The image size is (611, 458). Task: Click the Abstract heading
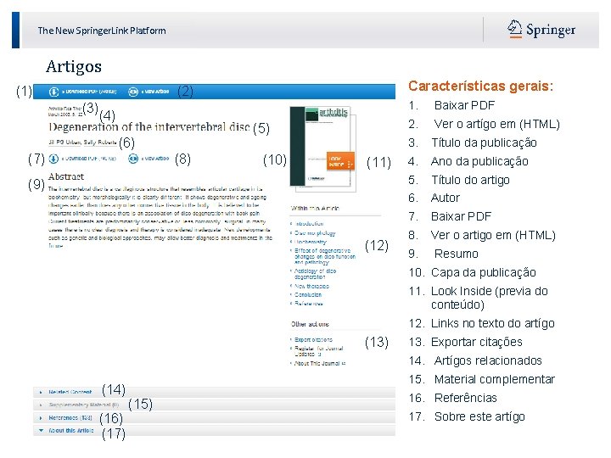click(x=66, y=176)
